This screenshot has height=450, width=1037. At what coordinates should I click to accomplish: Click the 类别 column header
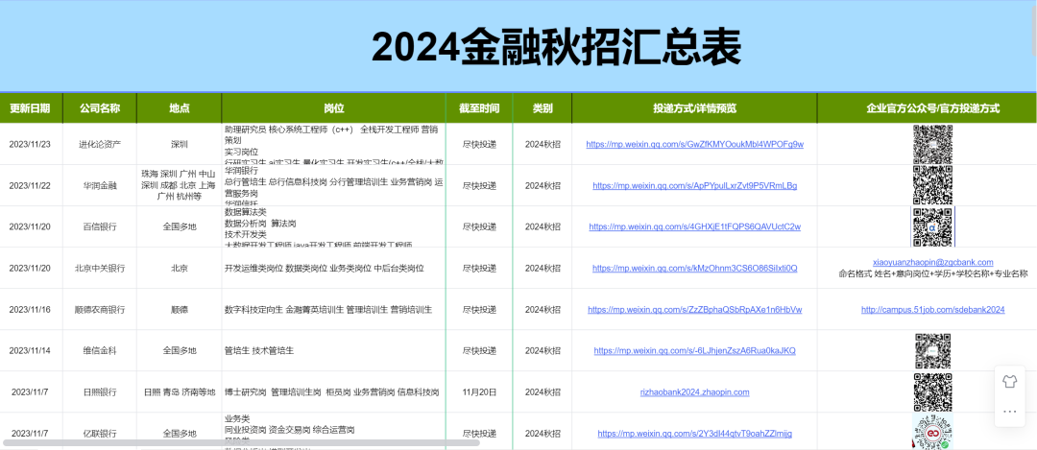pyautogui.click(x=543, y=108)
